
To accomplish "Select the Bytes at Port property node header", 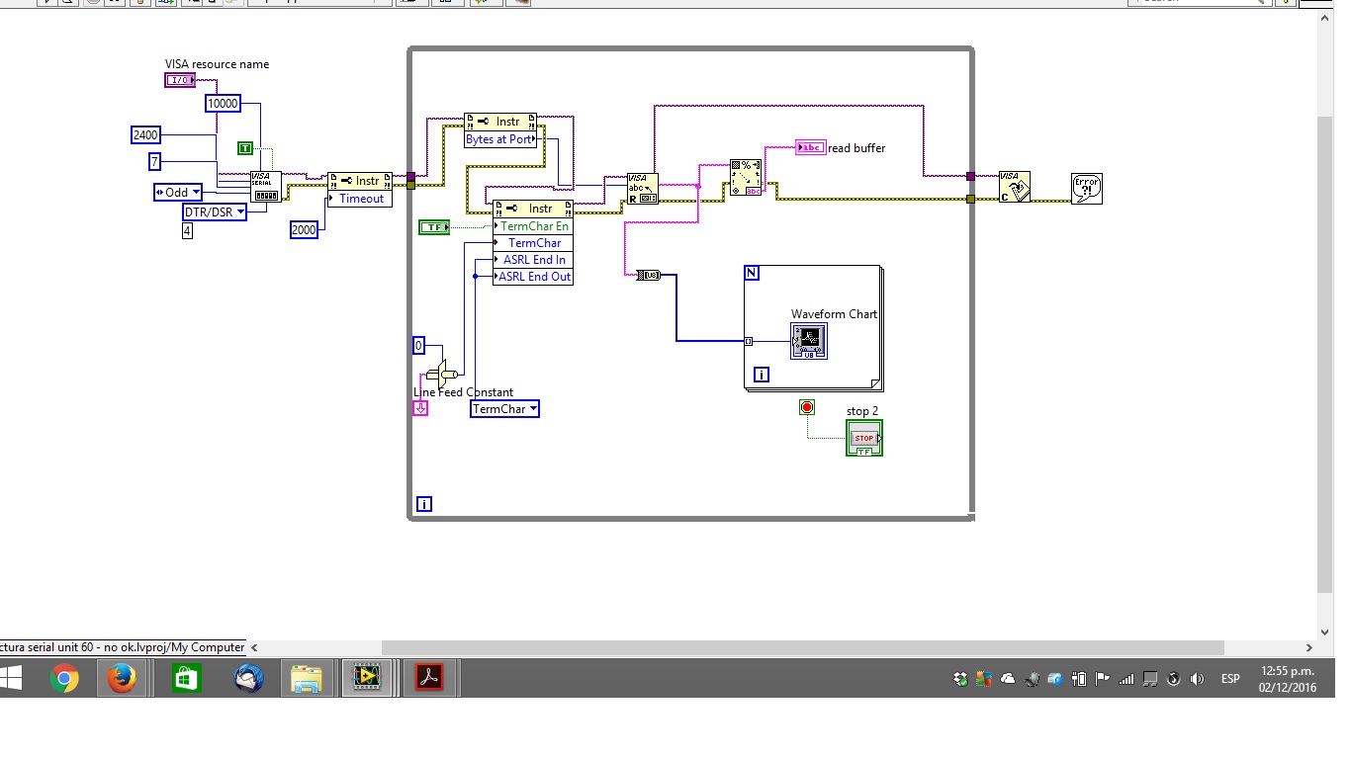I will pyautogui.click(x=500, y=122).
